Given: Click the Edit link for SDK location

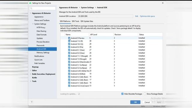Looking at the screenshot, I should coord(136,16).
